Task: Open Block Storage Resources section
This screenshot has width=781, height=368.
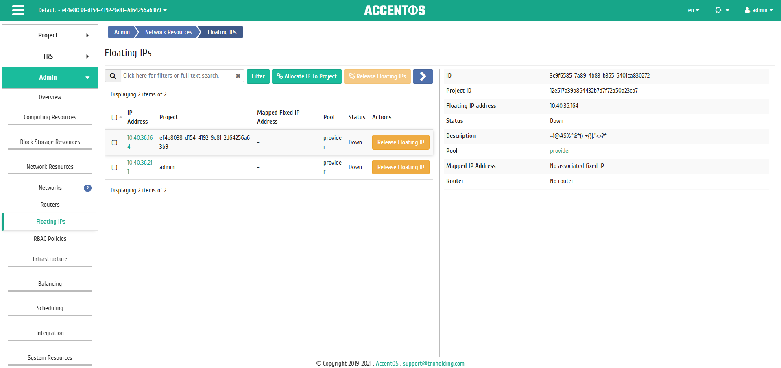Action: tap(50, 142)
